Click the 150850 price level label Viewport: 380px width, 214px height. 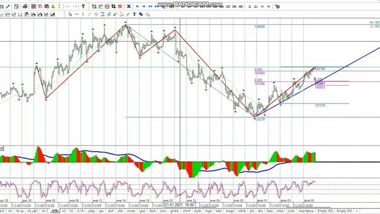pyautogui.click(x=259, y=27)
